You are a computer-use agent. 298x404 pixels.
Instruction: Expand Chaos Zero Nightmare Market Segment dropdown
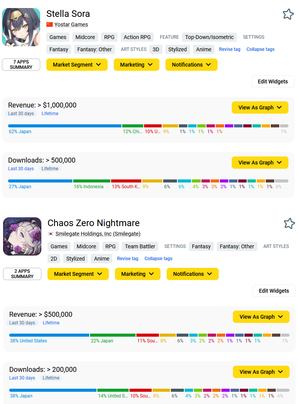78,274
